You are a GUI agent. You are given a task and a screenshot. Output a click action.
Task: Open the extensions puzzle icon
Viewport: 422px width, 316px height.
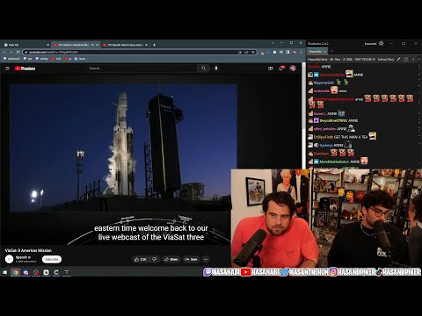pyautogui.click(x=274, y=52)
